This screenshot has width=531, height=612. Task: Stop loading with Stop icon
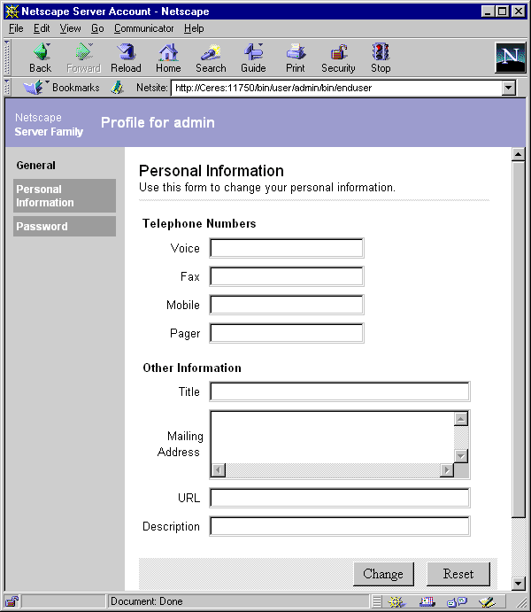381,58
